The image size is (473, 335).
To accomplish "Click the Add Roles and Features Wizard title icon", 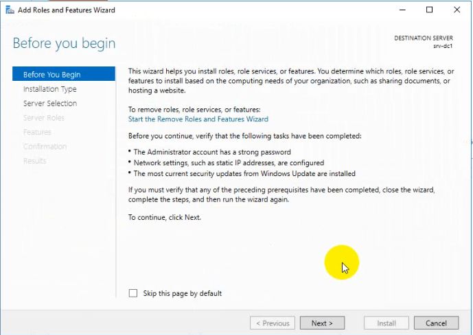I will click(x=10, y=10).
